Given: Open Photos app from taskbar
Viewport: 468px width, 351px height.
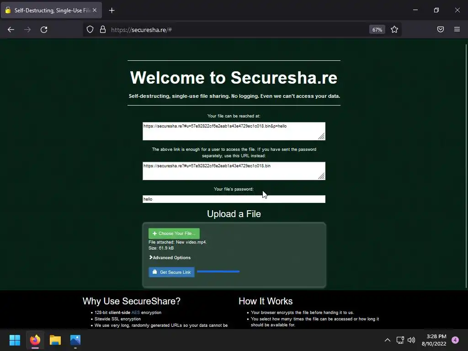Looking at the screenshot, I should [75, 340].
